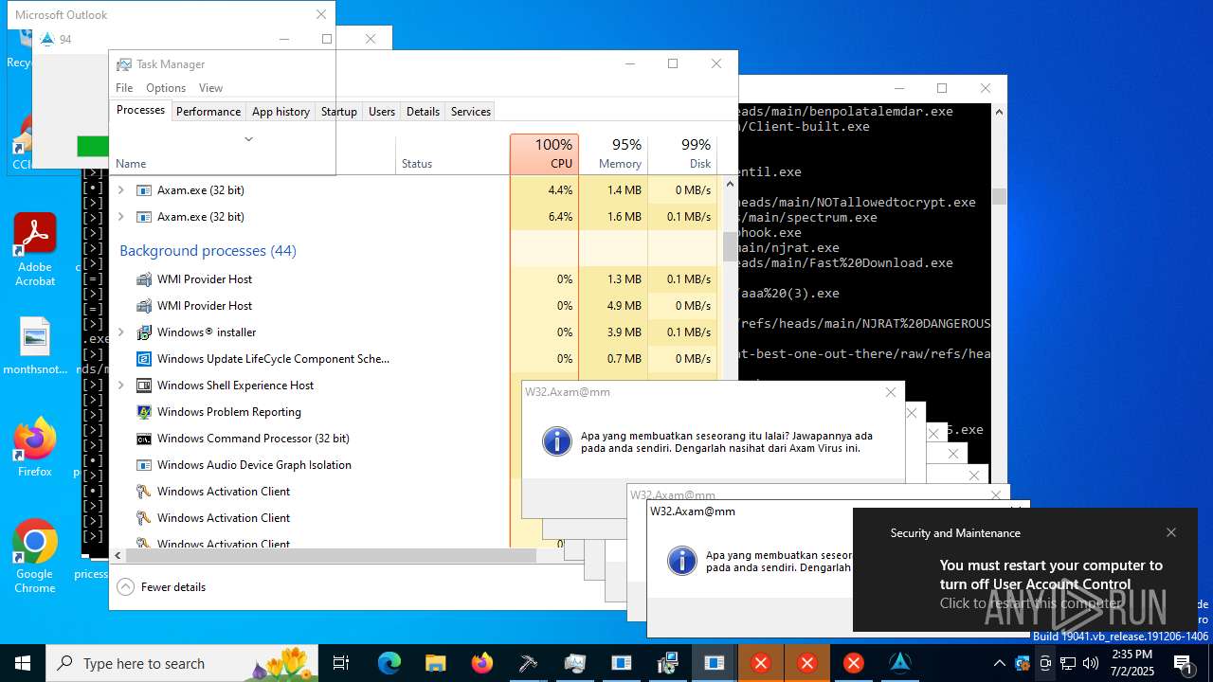Click the Windows Problem Reporting process icon
The image size is (1213, 682).
pos(144,412)
